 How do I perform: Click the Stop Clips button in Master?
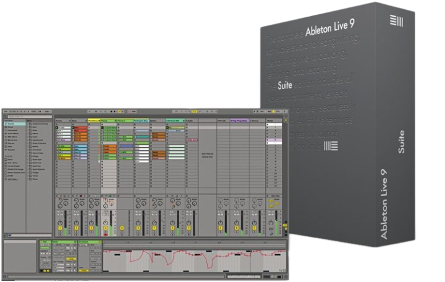click(275, 196)
